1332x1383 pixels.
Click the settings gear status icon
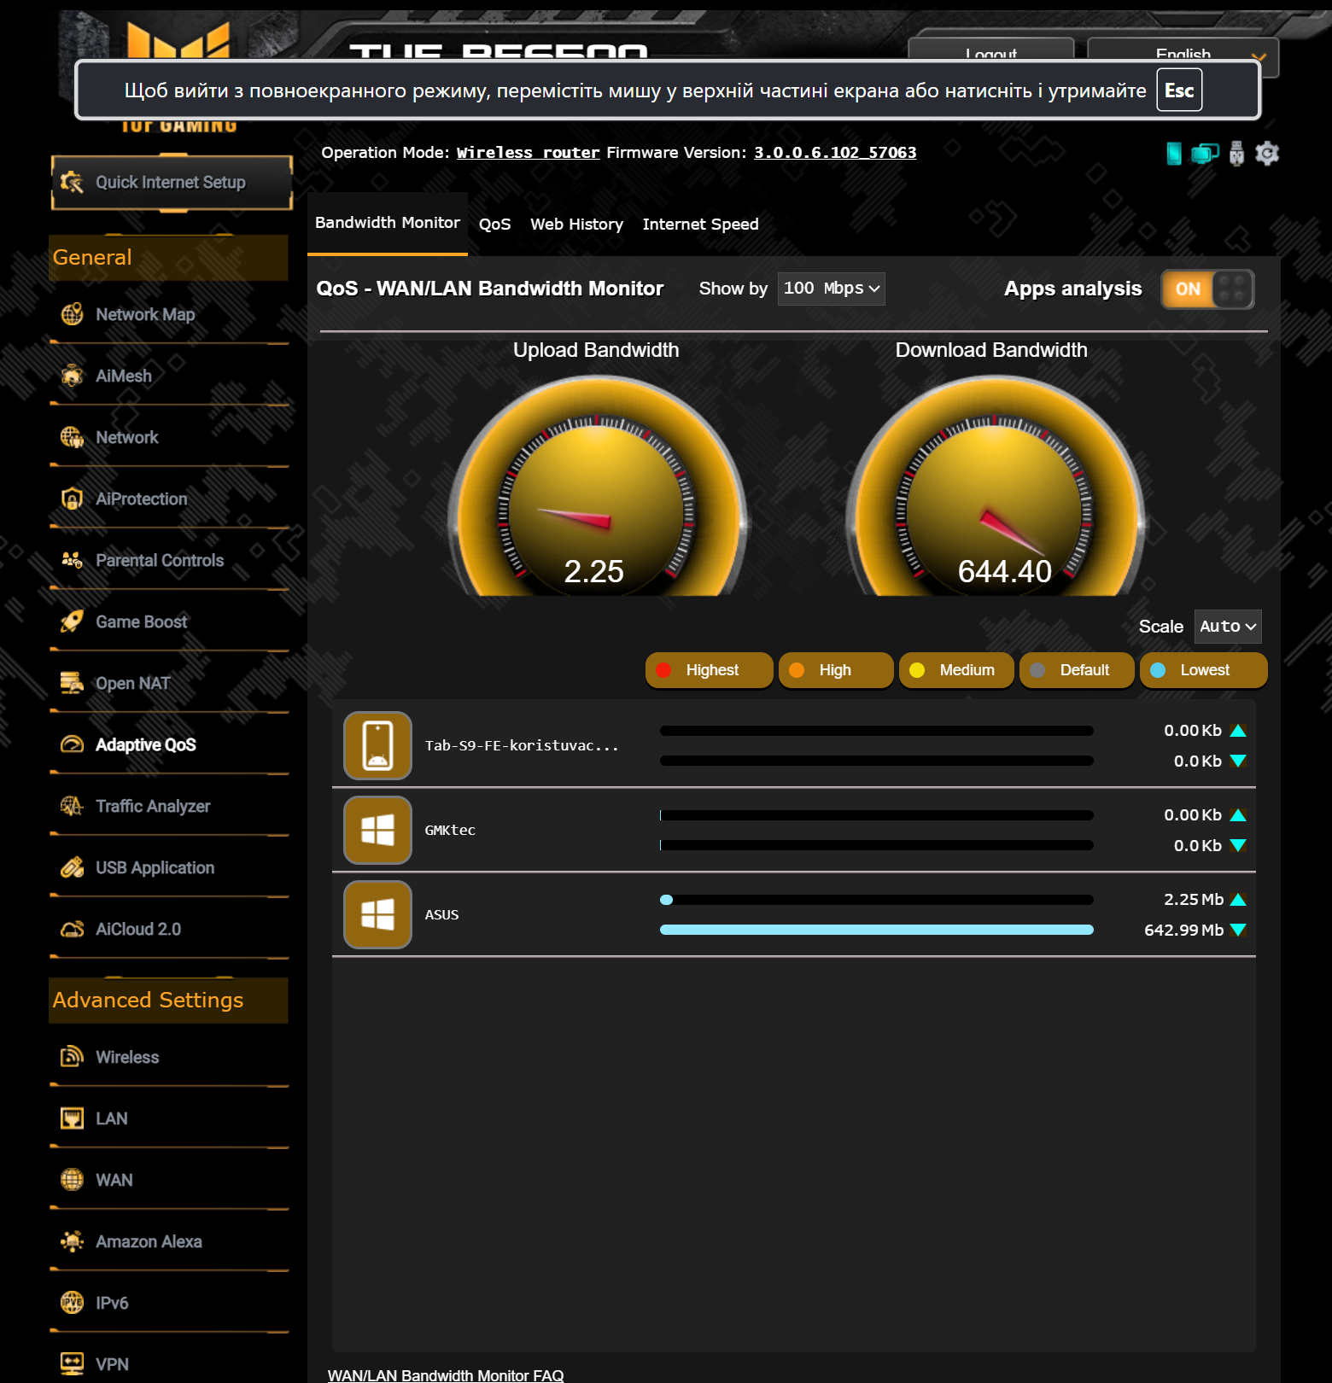coord(1267,154)
